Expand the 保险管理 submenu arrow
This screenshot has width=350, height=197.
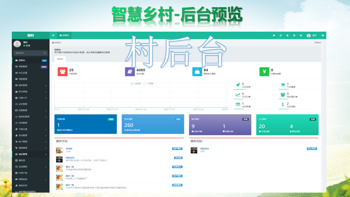pyautogui.click(x=46, y=148)
